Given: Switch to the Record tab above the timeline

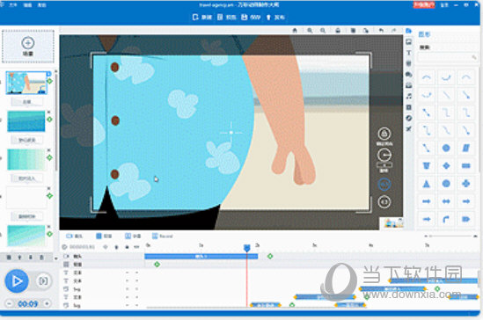Looking at the screenshot, I should [x=163, y=236].
